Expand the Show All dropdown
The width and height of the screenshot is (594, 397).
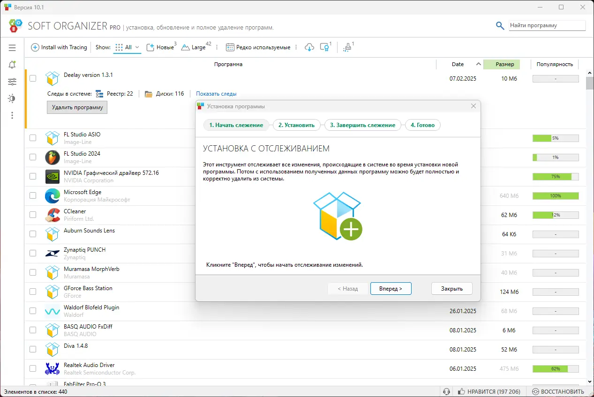(128, 47)
